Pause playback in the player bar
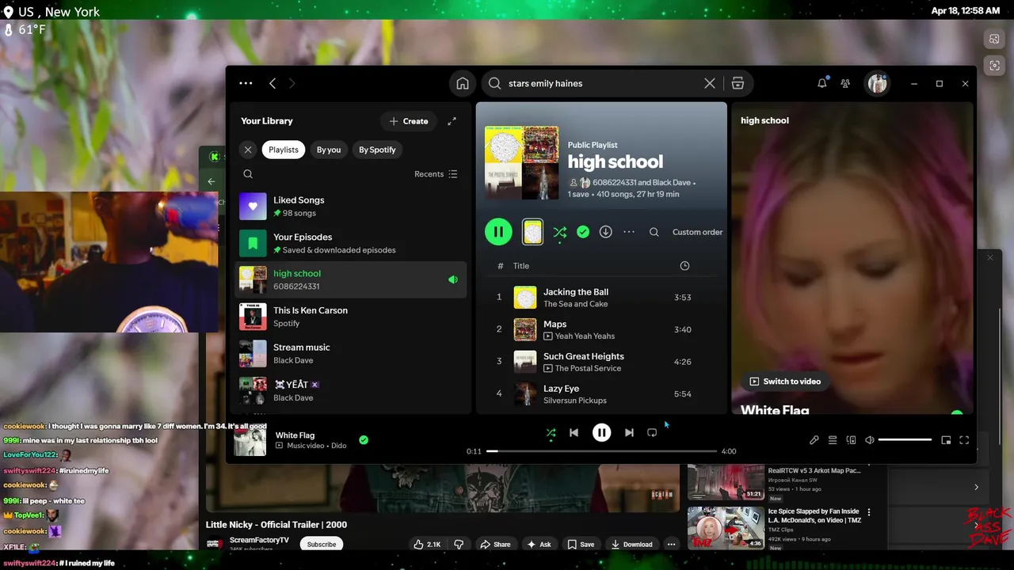The image size is (1014, 570). point(601,432)
